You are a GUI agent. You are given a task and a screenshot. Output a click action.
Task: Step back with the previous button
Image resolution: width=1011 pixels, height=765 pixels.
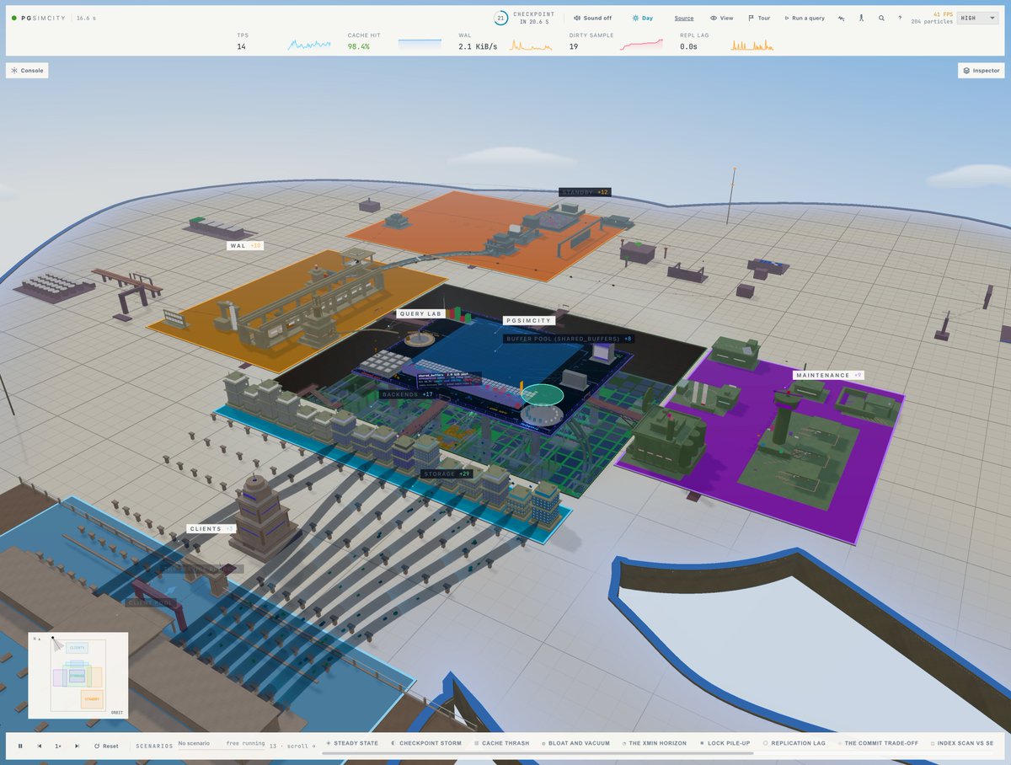pyautogui.click(x=39, y=746)
